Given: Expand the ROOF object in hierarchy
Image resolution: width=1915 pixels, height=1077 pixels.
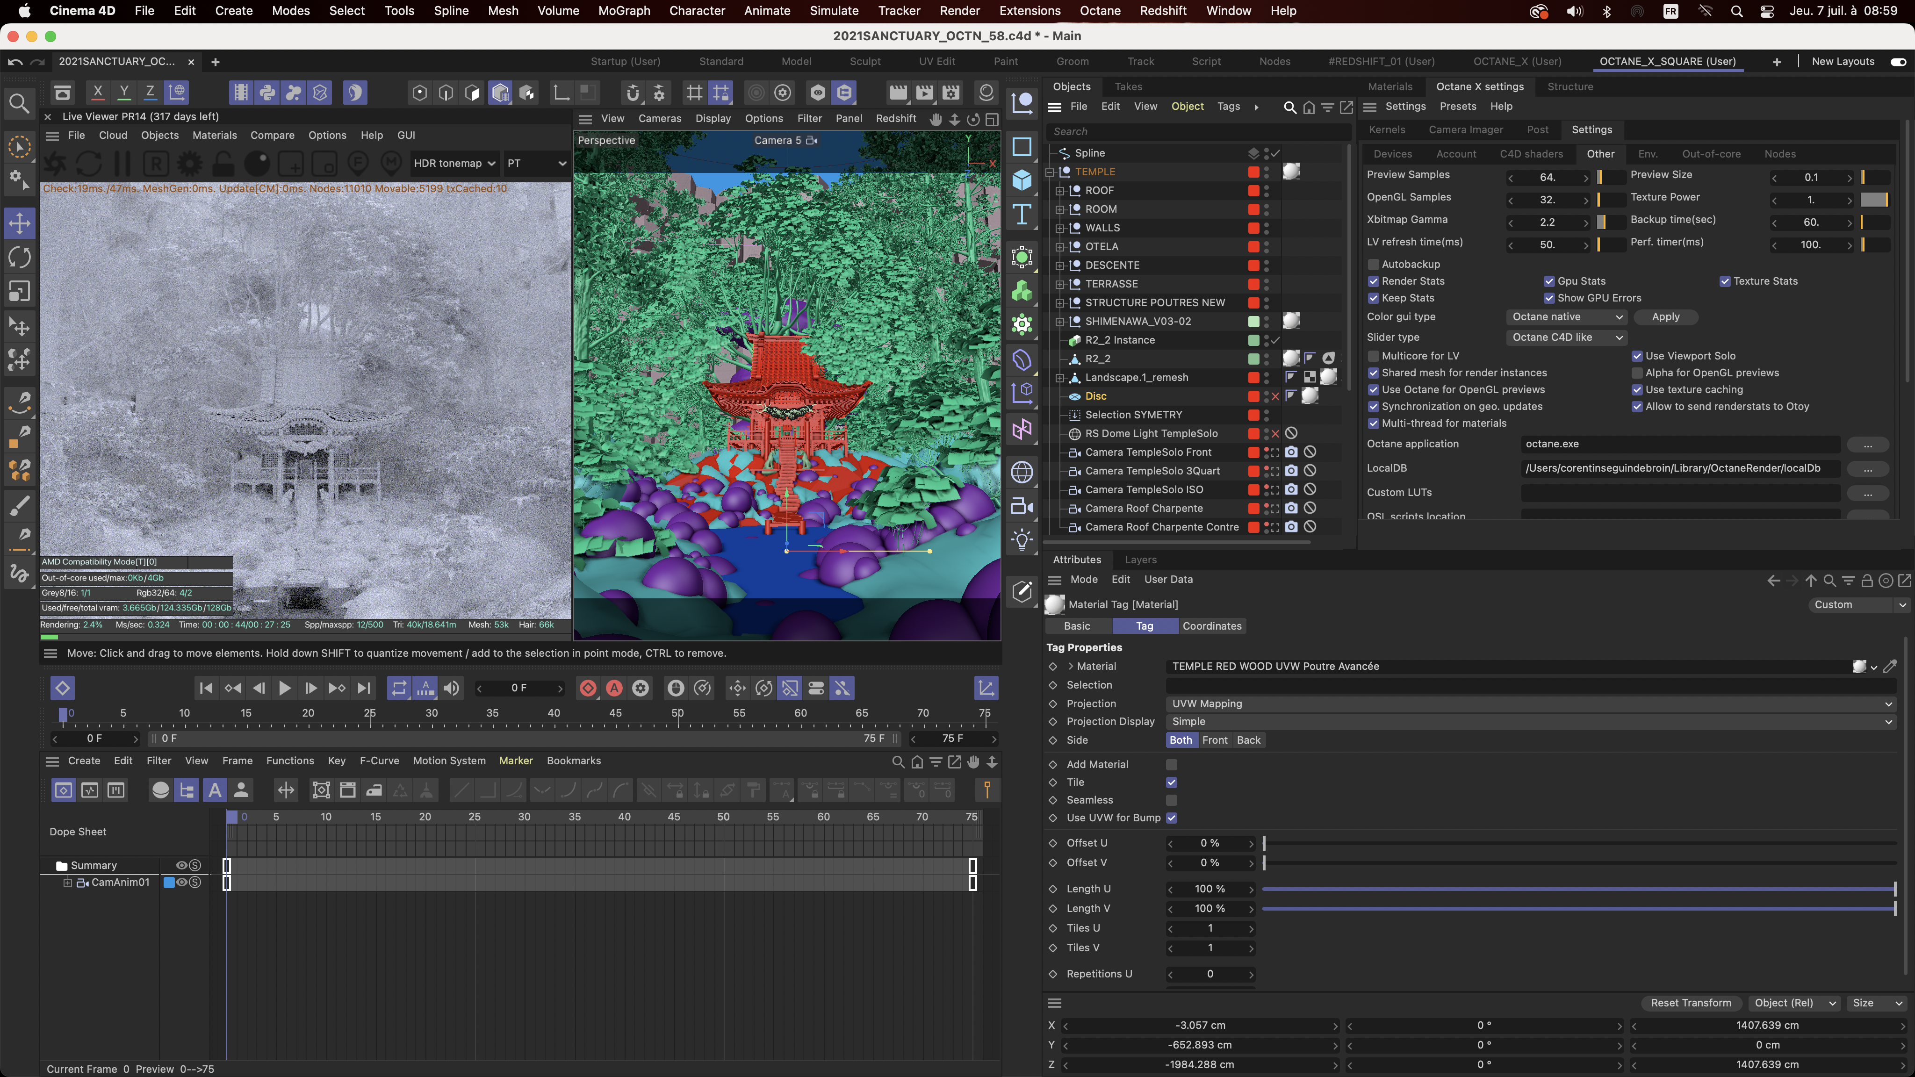Looking at the screenshot, I should point(1060,191).
